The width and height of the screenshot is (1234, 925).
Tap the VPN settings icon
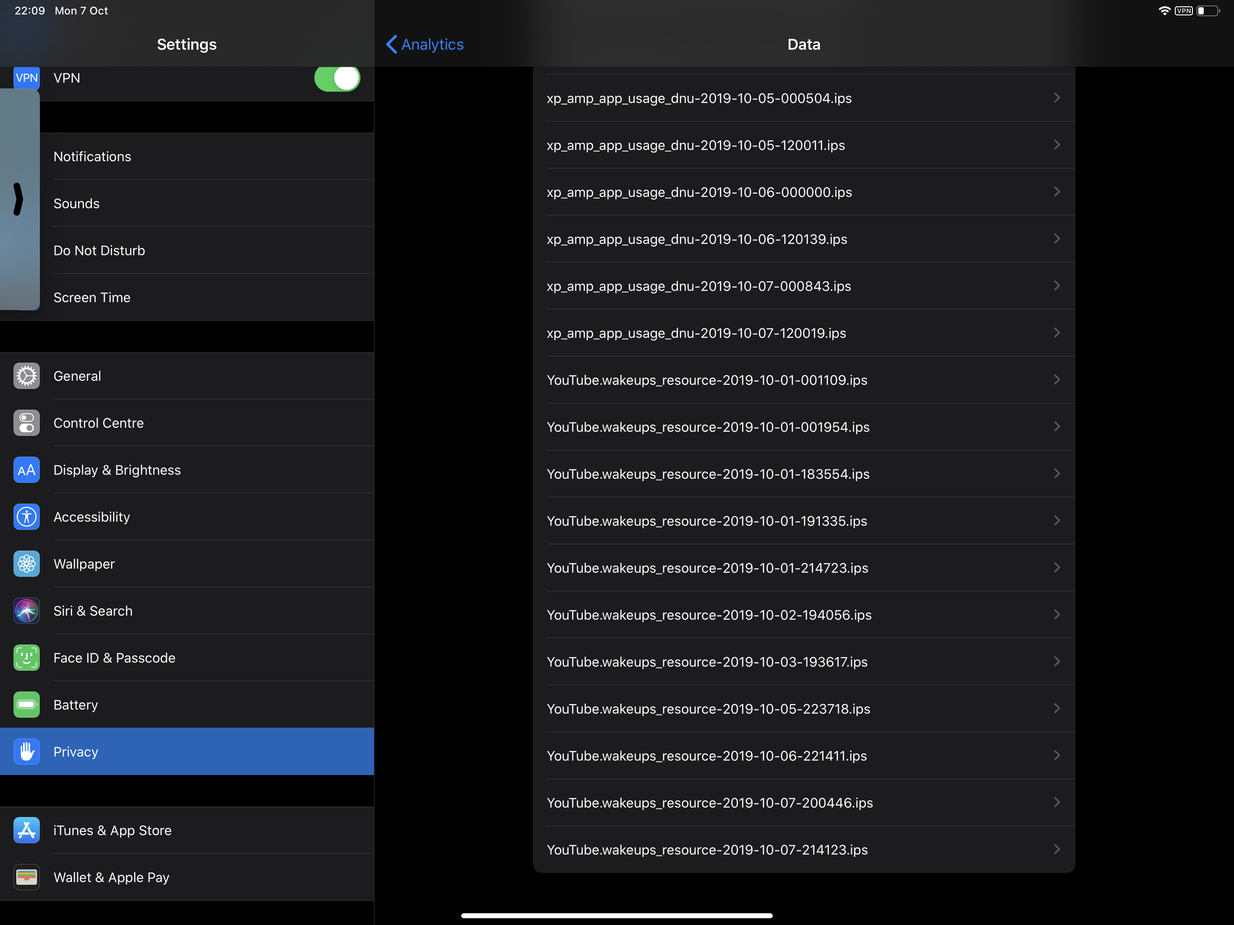click(x=26, y=78)
